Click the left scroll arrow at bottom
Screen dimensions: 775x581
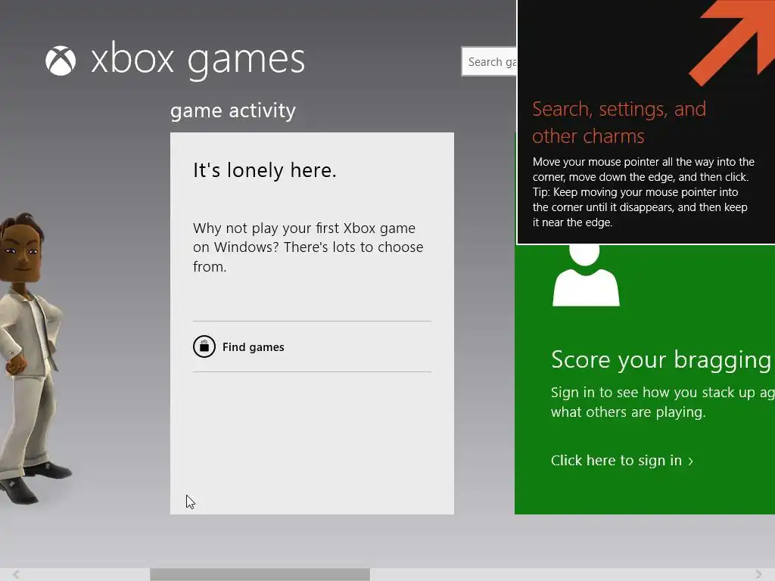(x=16, y=574)
